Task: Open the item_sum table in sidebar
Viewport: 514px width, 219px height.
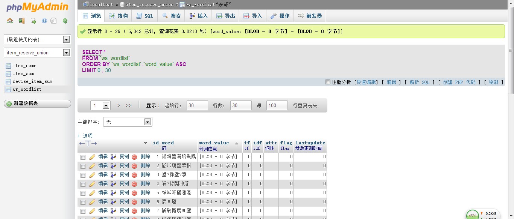Action: pyautogui.click(x=23, y=73)
